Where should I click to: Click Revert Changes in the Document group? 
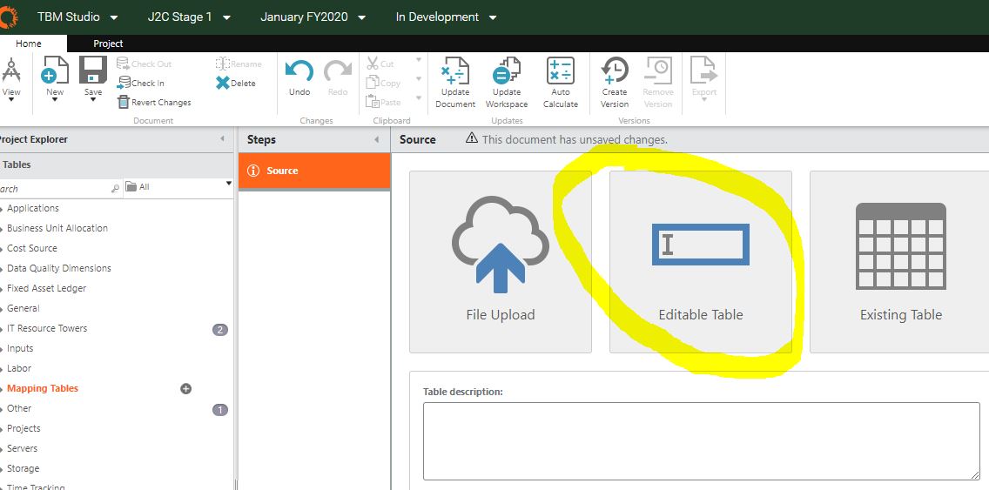click(155, 102)
